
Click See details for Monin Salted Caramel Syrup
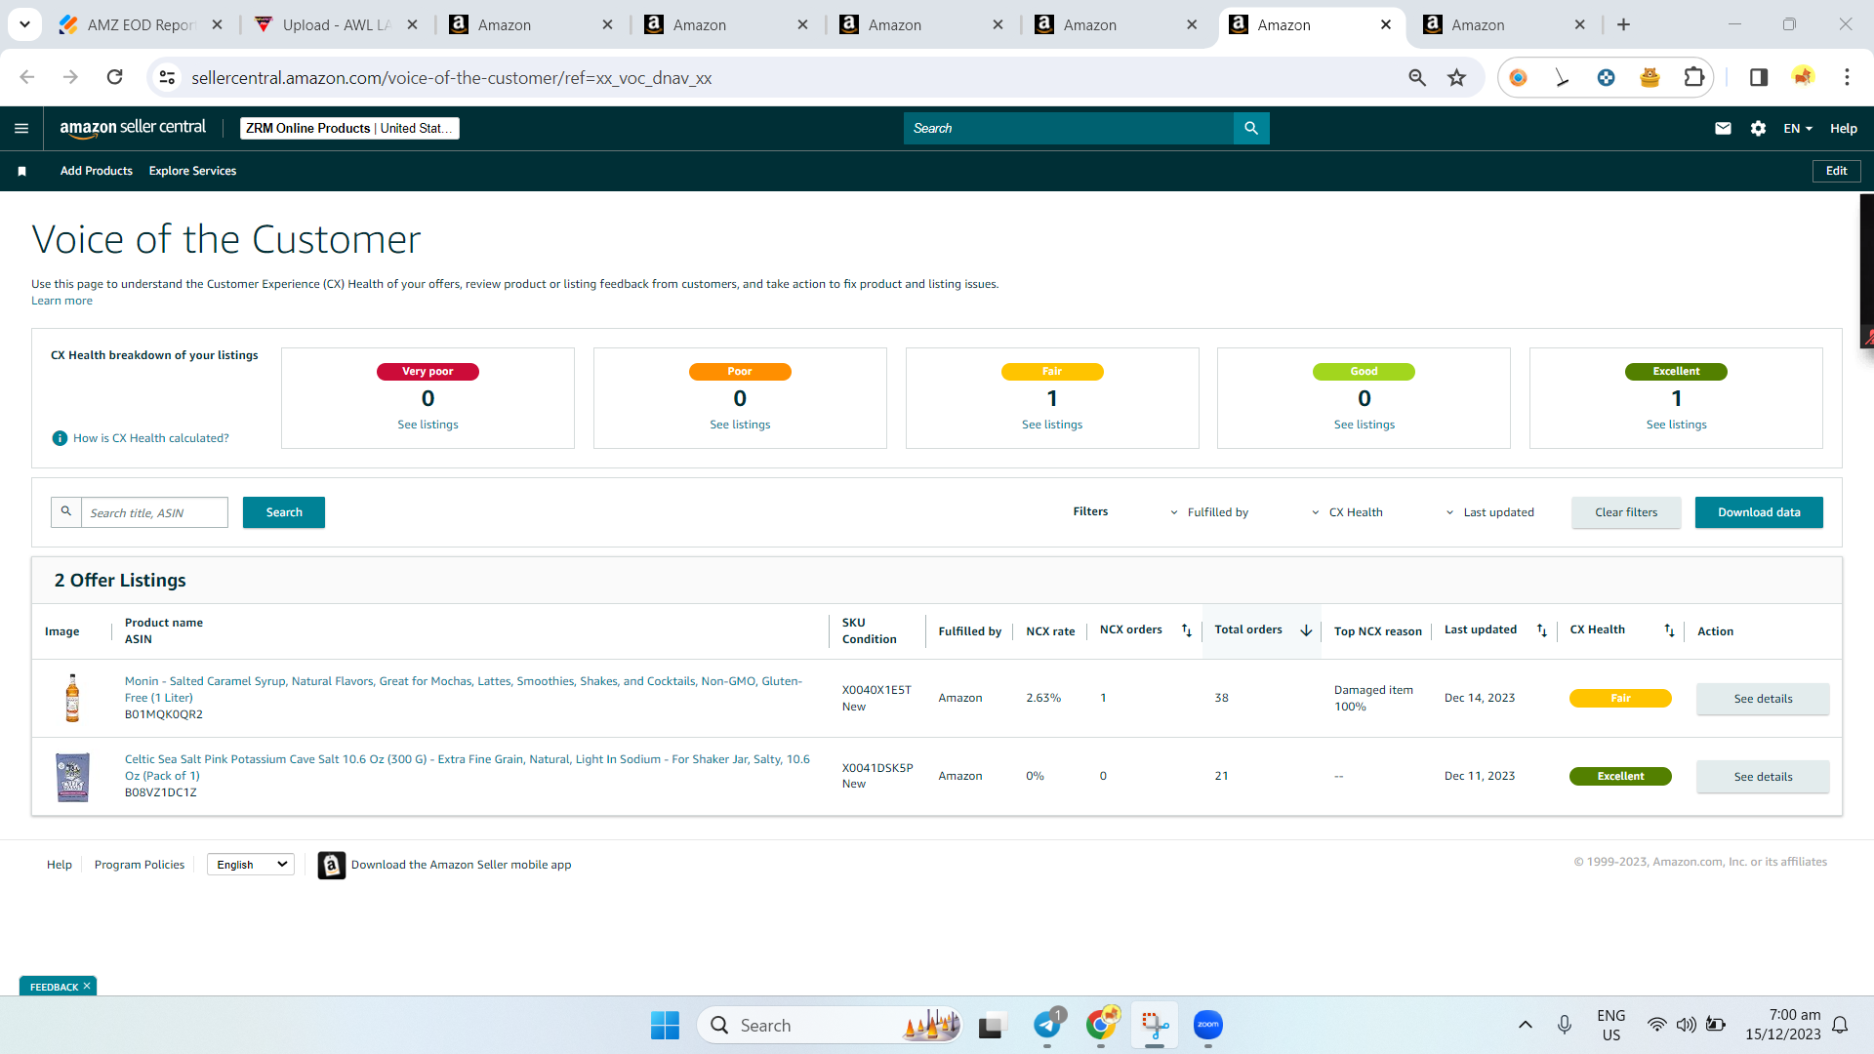coord(1763,699)
